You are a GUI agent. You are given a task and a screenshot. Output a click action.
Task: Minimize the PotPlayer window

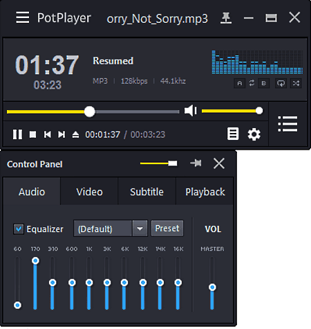[x=249, y=18]
